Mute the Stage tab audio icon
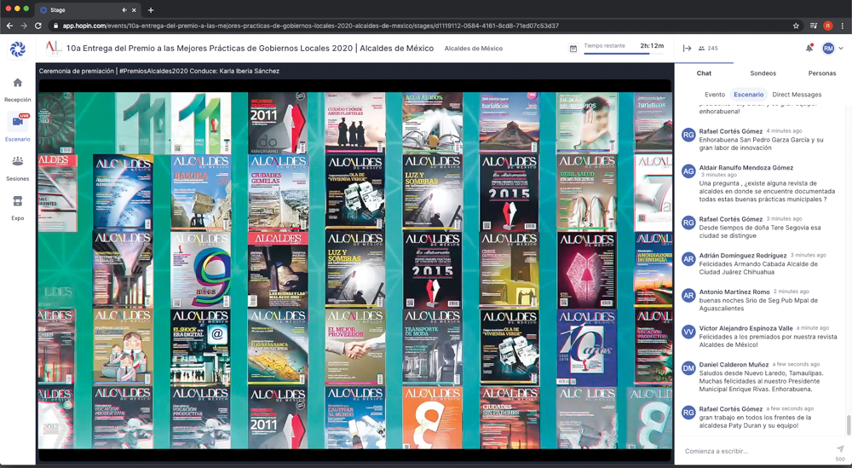The height and width of the screenshot is (468, 852). pyautogui.click(x=124, y=9)
